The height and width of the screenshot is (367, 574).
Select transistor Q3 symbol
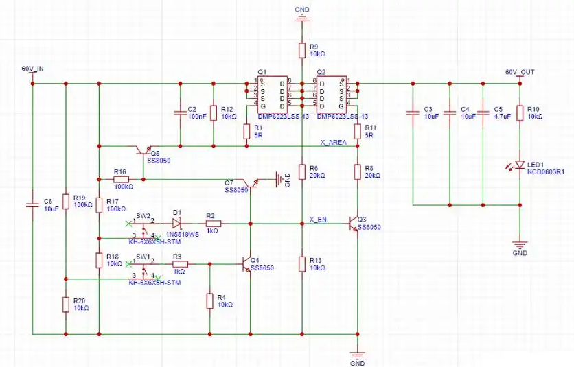[354, 224]
